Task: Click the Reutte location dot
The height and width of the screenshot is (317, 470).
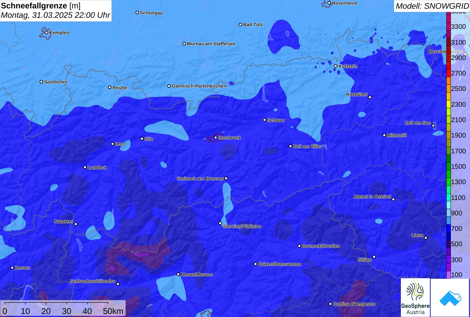Action: pyautogui.click(x=109, y=87)
